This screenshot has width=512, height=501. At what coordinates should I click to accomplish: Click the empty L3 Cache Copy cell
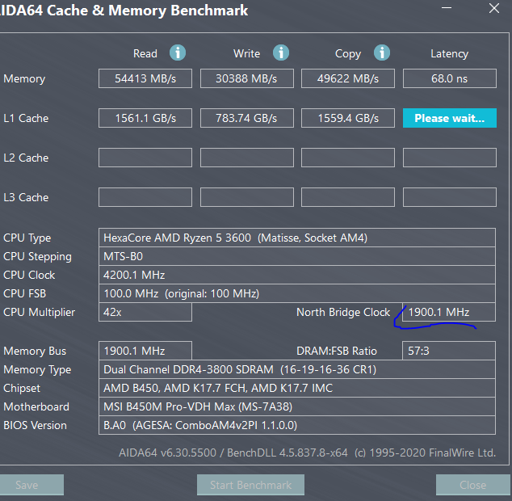348,197
